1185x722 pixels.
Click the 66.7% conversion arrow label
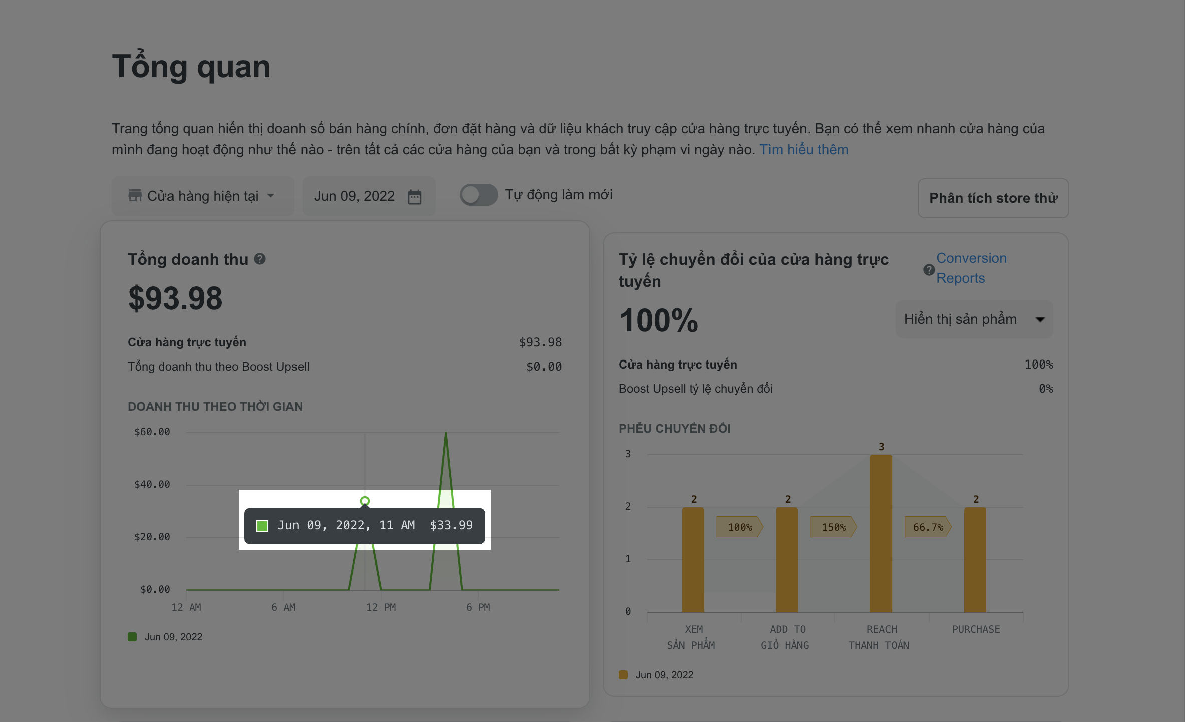pos(927,527)
